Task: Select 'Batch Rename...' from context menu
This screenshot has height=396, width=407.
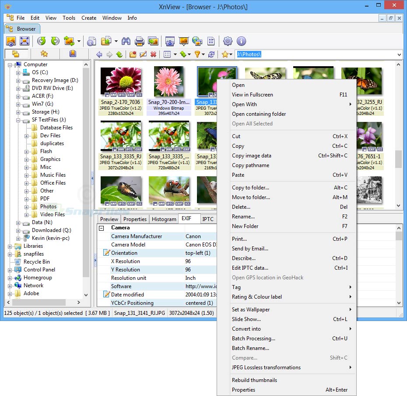Action: (x=250, y=348)
